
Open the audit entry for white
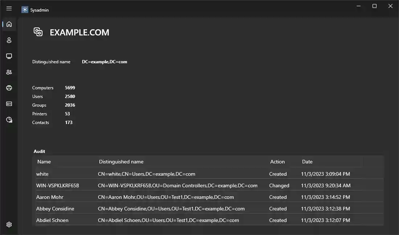(x=145, y=174)
